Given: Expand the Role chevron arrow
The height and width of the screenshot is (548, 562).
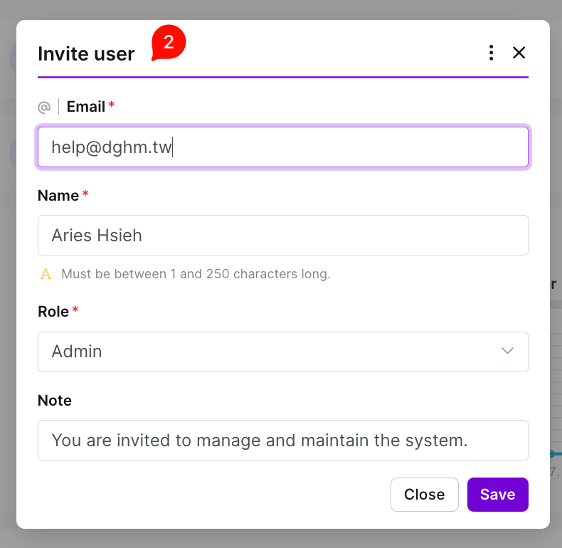Looking at the screenshot, I should (x=507, y=352).
